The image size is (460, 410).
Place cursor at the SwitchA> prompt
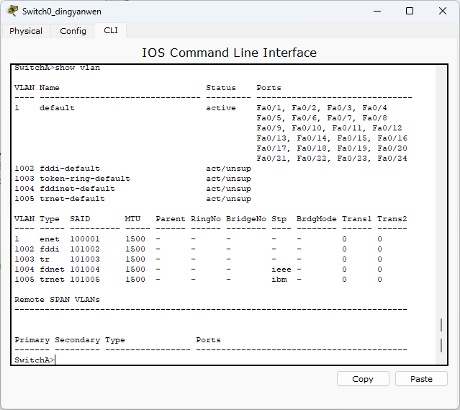click(x=35, y=360)
